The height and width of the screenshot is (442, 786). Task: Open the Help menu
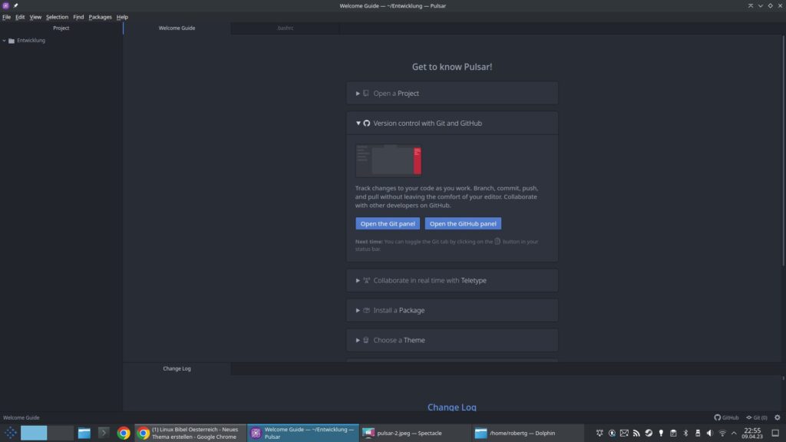coord(122,17)
